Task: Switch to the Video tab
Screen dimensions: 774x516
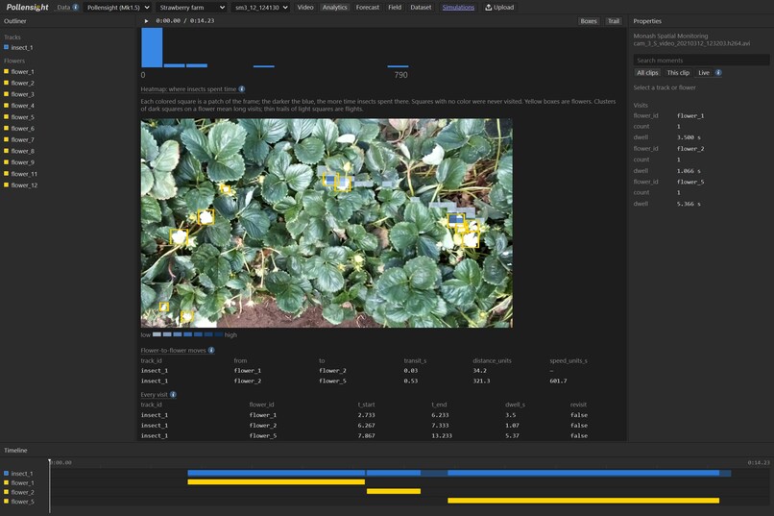Action: 305,8
